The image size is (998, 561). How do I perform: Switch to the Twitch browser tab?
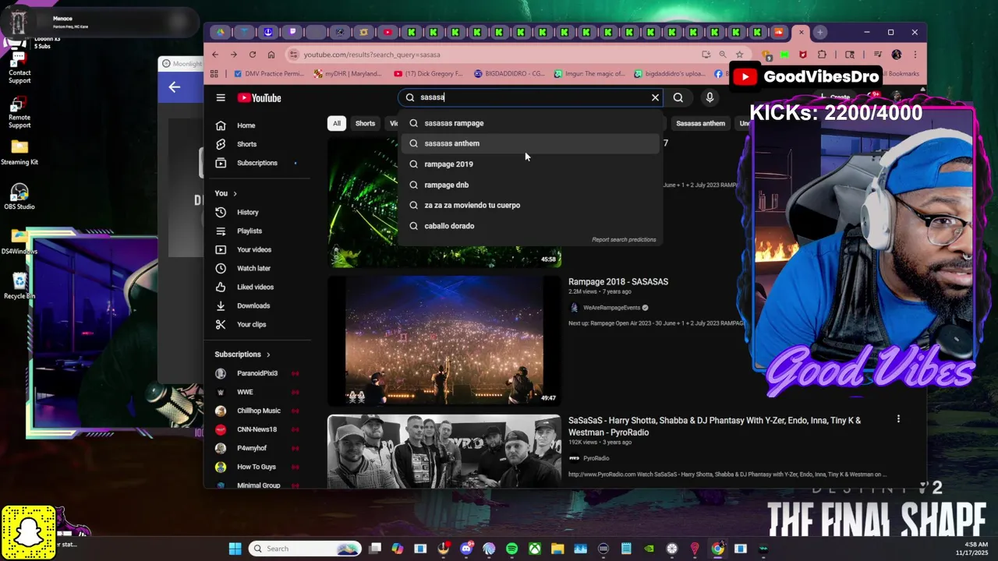click(x=292, y=32)
